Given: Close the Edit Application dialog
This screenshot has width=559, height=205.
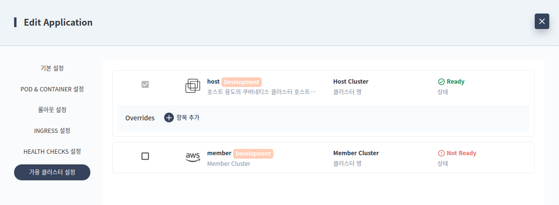Looking at the screenshot, I should pyautogui.click(x=542, y=21).
